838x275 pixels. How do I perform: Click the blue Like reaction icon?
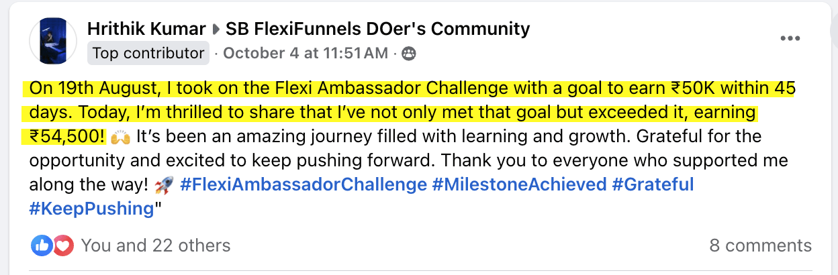click(x=42, y=245)
